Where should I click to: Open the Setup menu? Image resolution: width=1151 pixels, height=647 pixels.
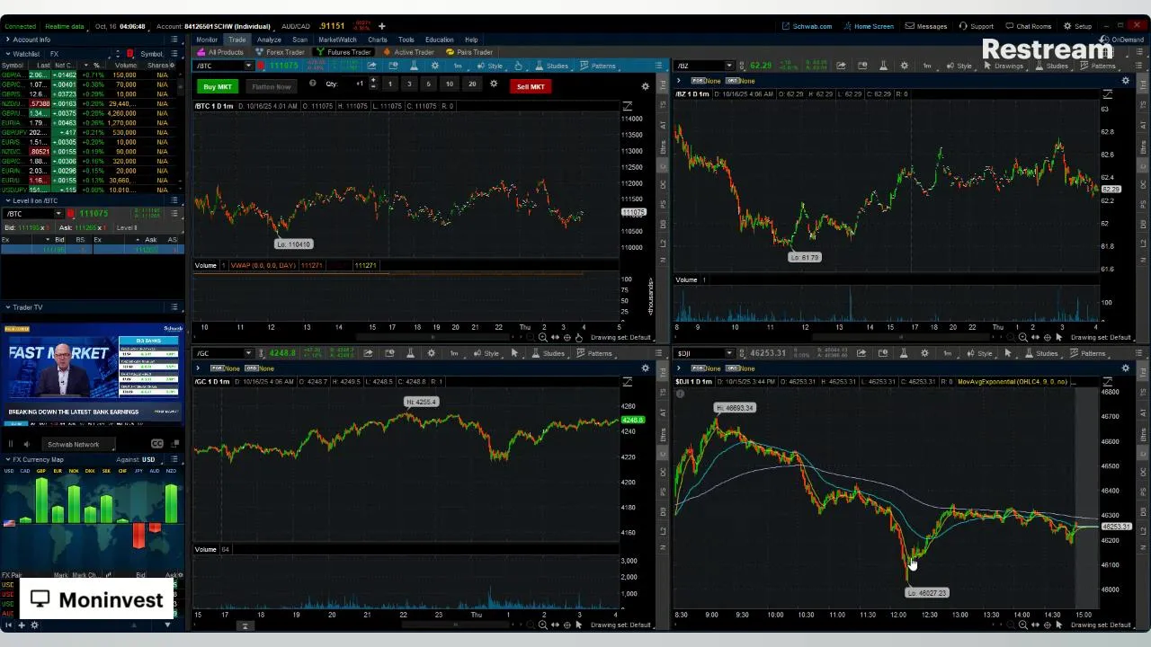1078,26
